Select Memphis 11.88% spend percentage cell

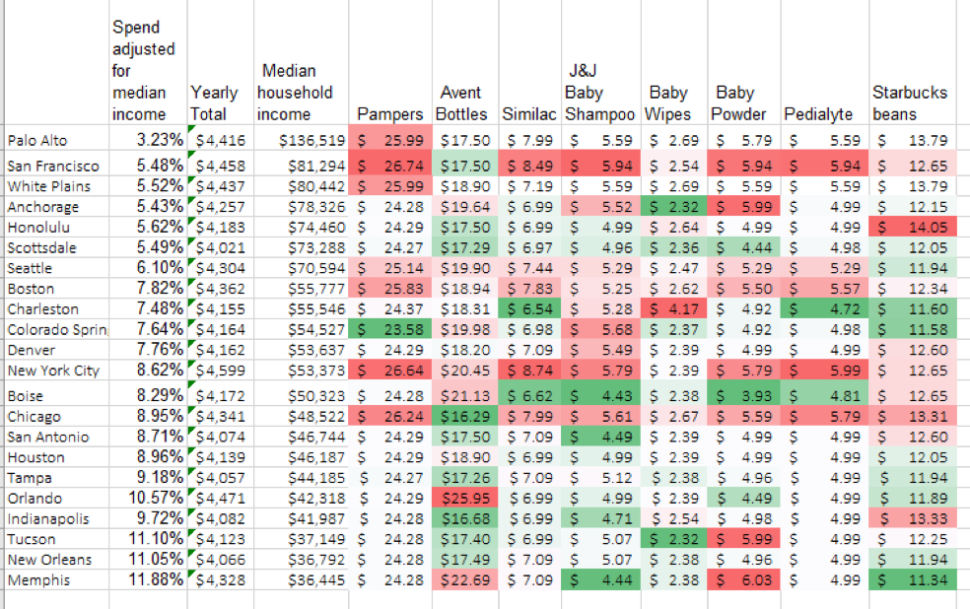tap(148, 578)
